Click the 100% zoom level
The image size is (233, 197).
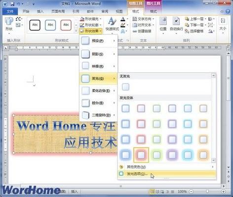pyautogui.click(x=182, y=192)
